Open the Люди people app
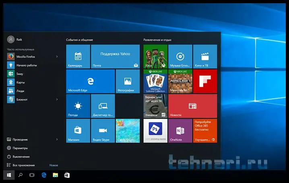The width and height of the screenshot is (289, 183). click(33, 91)
